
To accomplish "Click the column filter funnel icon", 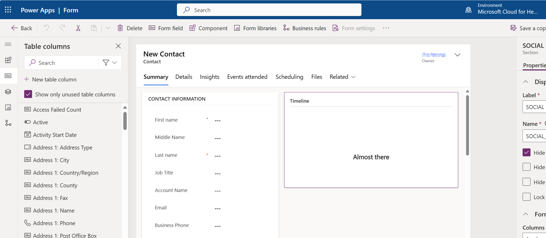I will click(106, 63).
